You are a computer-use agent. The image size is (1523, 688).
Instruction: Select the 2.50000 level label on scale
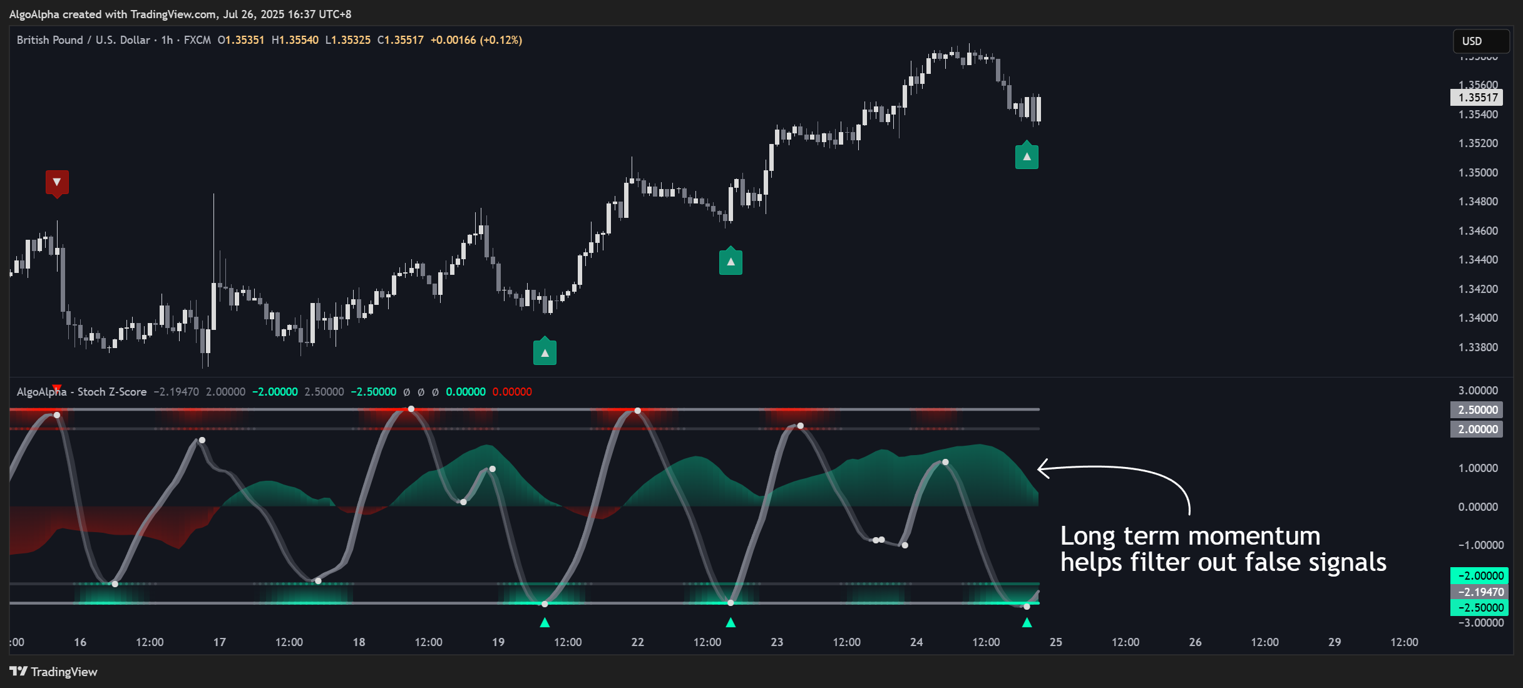1477,410
